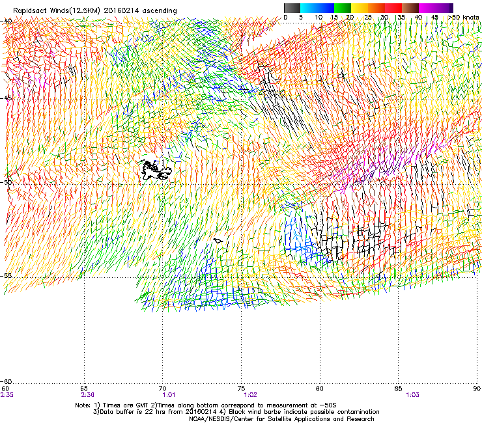Click the legend scale label '5'

click(301, 18)
